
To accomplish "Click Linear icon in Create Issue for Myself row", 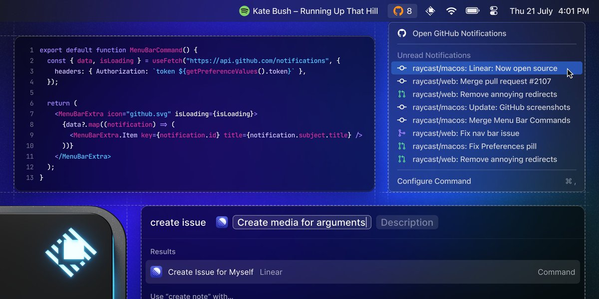I will pyautogui.click(x=156, y=272).
